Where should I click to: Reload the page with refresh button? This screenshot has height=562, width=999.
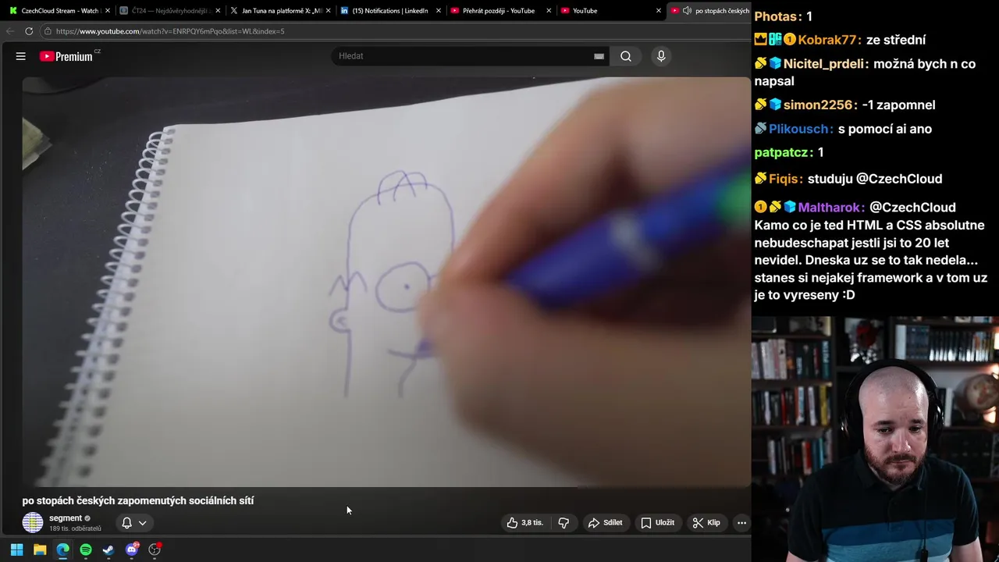[x=29, y=31]
